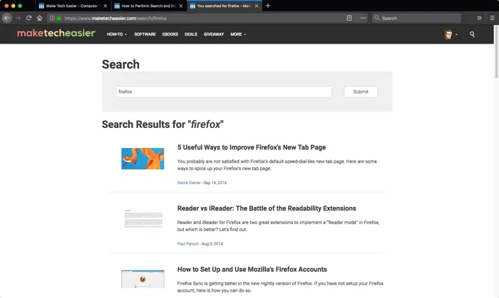This screenshot has height=298, width=499.
Task: Open the browser home page icon
Action: [39, 18]
